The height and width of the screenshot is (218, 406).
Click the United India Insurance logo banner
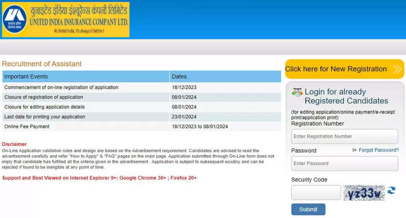pyautogui.click(x=66, y=20)
